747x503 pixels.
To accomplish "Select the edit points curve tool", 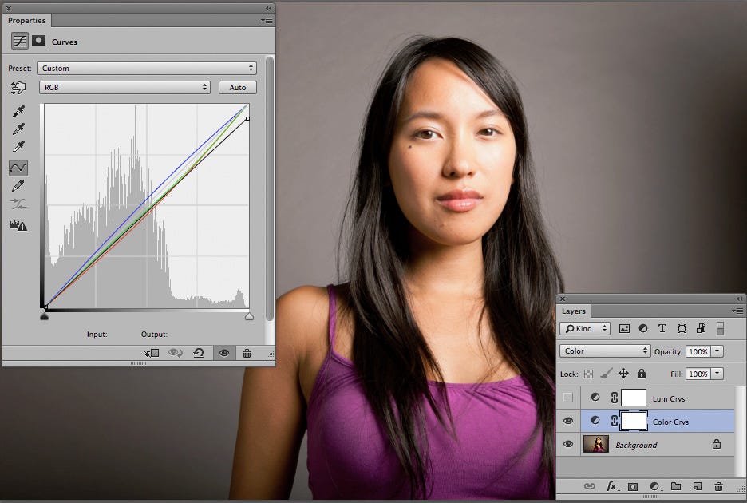I will [18, 168].
